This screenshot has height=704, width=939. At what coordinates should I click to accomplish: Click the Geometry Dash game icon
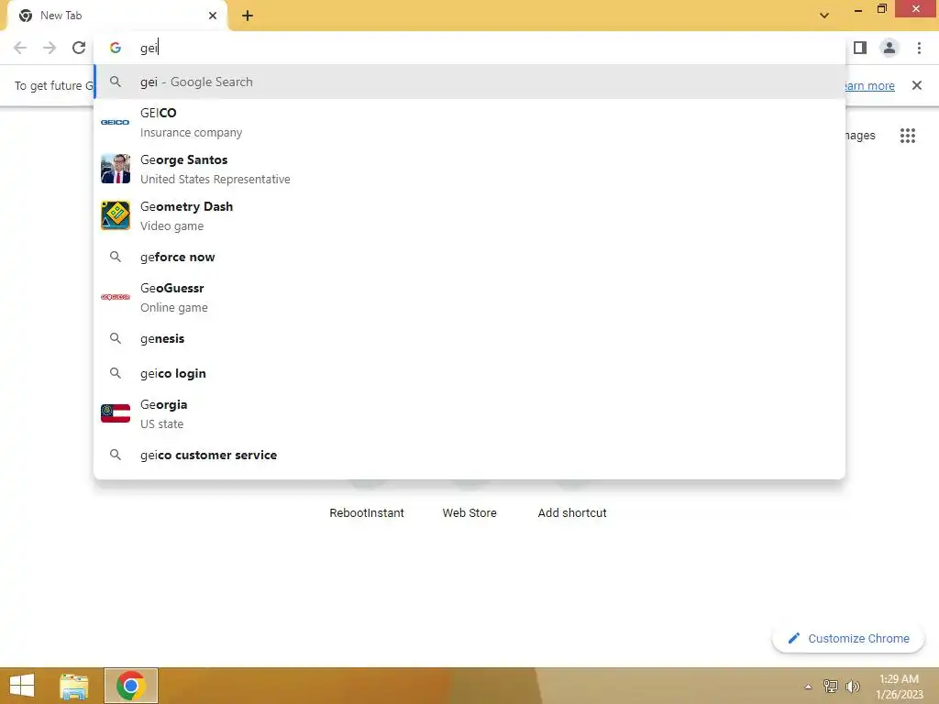pyautogui.click(x=116, y=215)
